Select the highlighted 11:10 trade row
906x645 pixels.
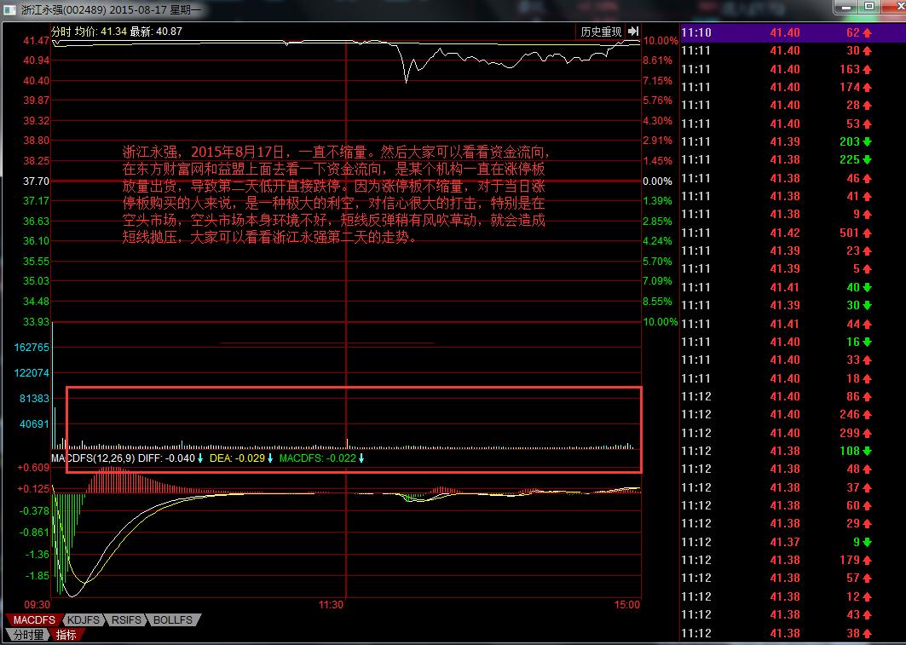point(792,32)
